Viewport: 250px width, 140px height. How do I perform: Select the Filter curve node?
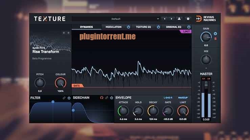(x=53, y=102)
